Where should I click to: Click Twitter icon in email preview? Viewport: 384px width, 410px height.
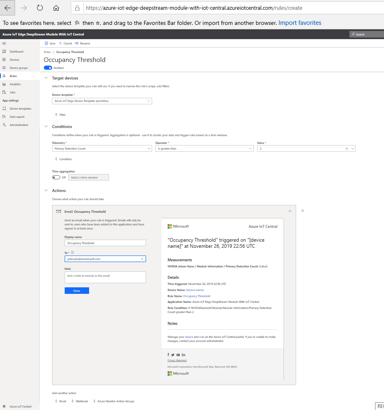[173, 355]
